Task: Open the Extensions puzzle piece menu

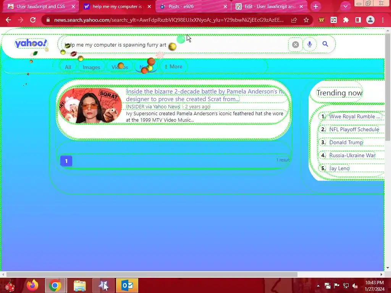Action: pyautogui.click(x=346, y=20)
